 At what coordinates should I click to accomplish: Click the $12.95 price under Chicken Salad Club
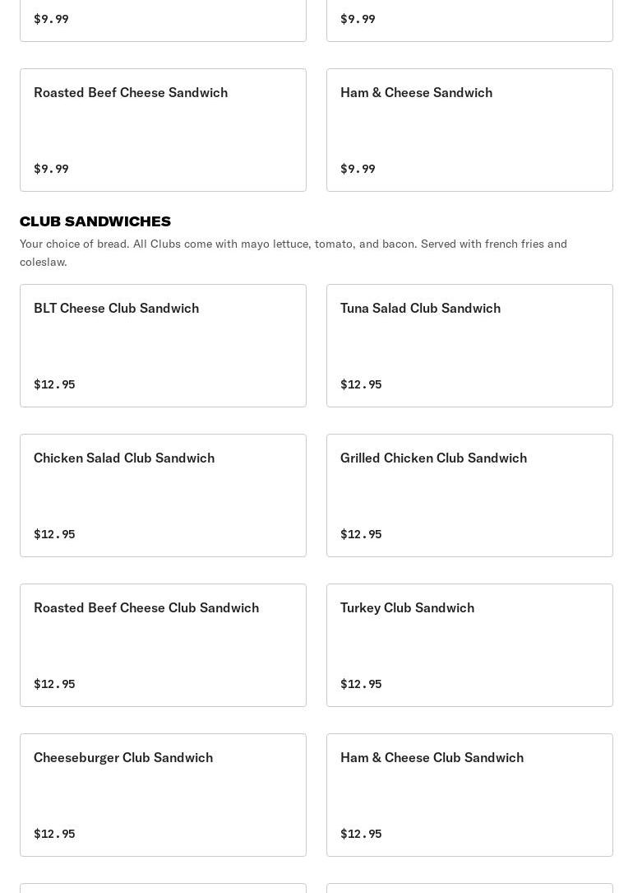click(54, 534)
